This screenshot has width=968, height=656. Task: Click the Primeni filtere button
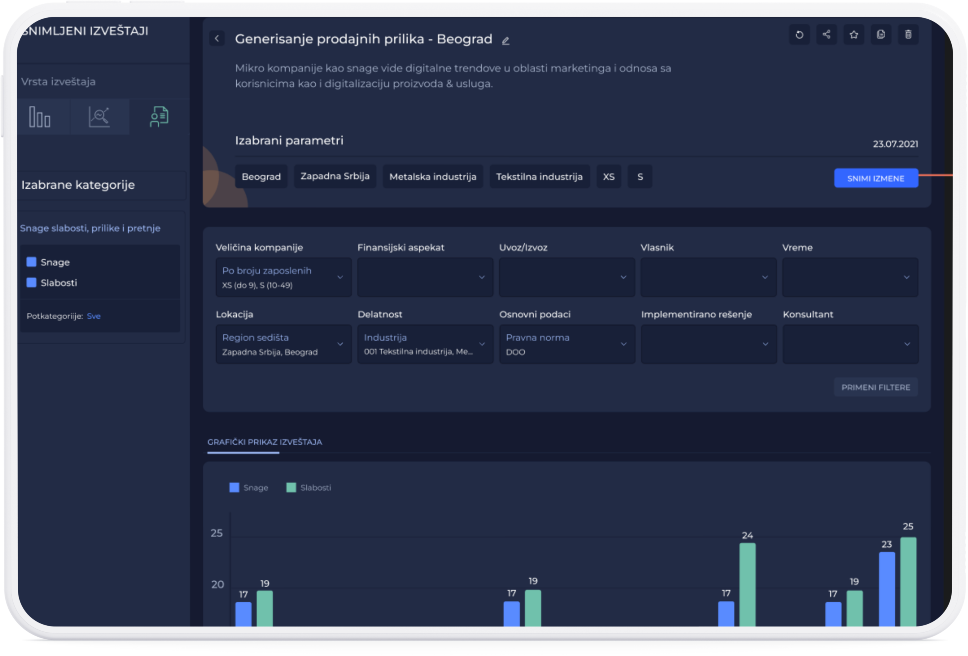pyautogui.click(x=875, y=387)
